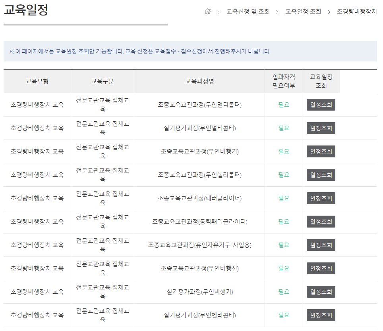Click 일정조회 for 조종교육교관과정(무인멀티콥터)
Viewport: 383px width, 331px height.
tap(321, 105)
